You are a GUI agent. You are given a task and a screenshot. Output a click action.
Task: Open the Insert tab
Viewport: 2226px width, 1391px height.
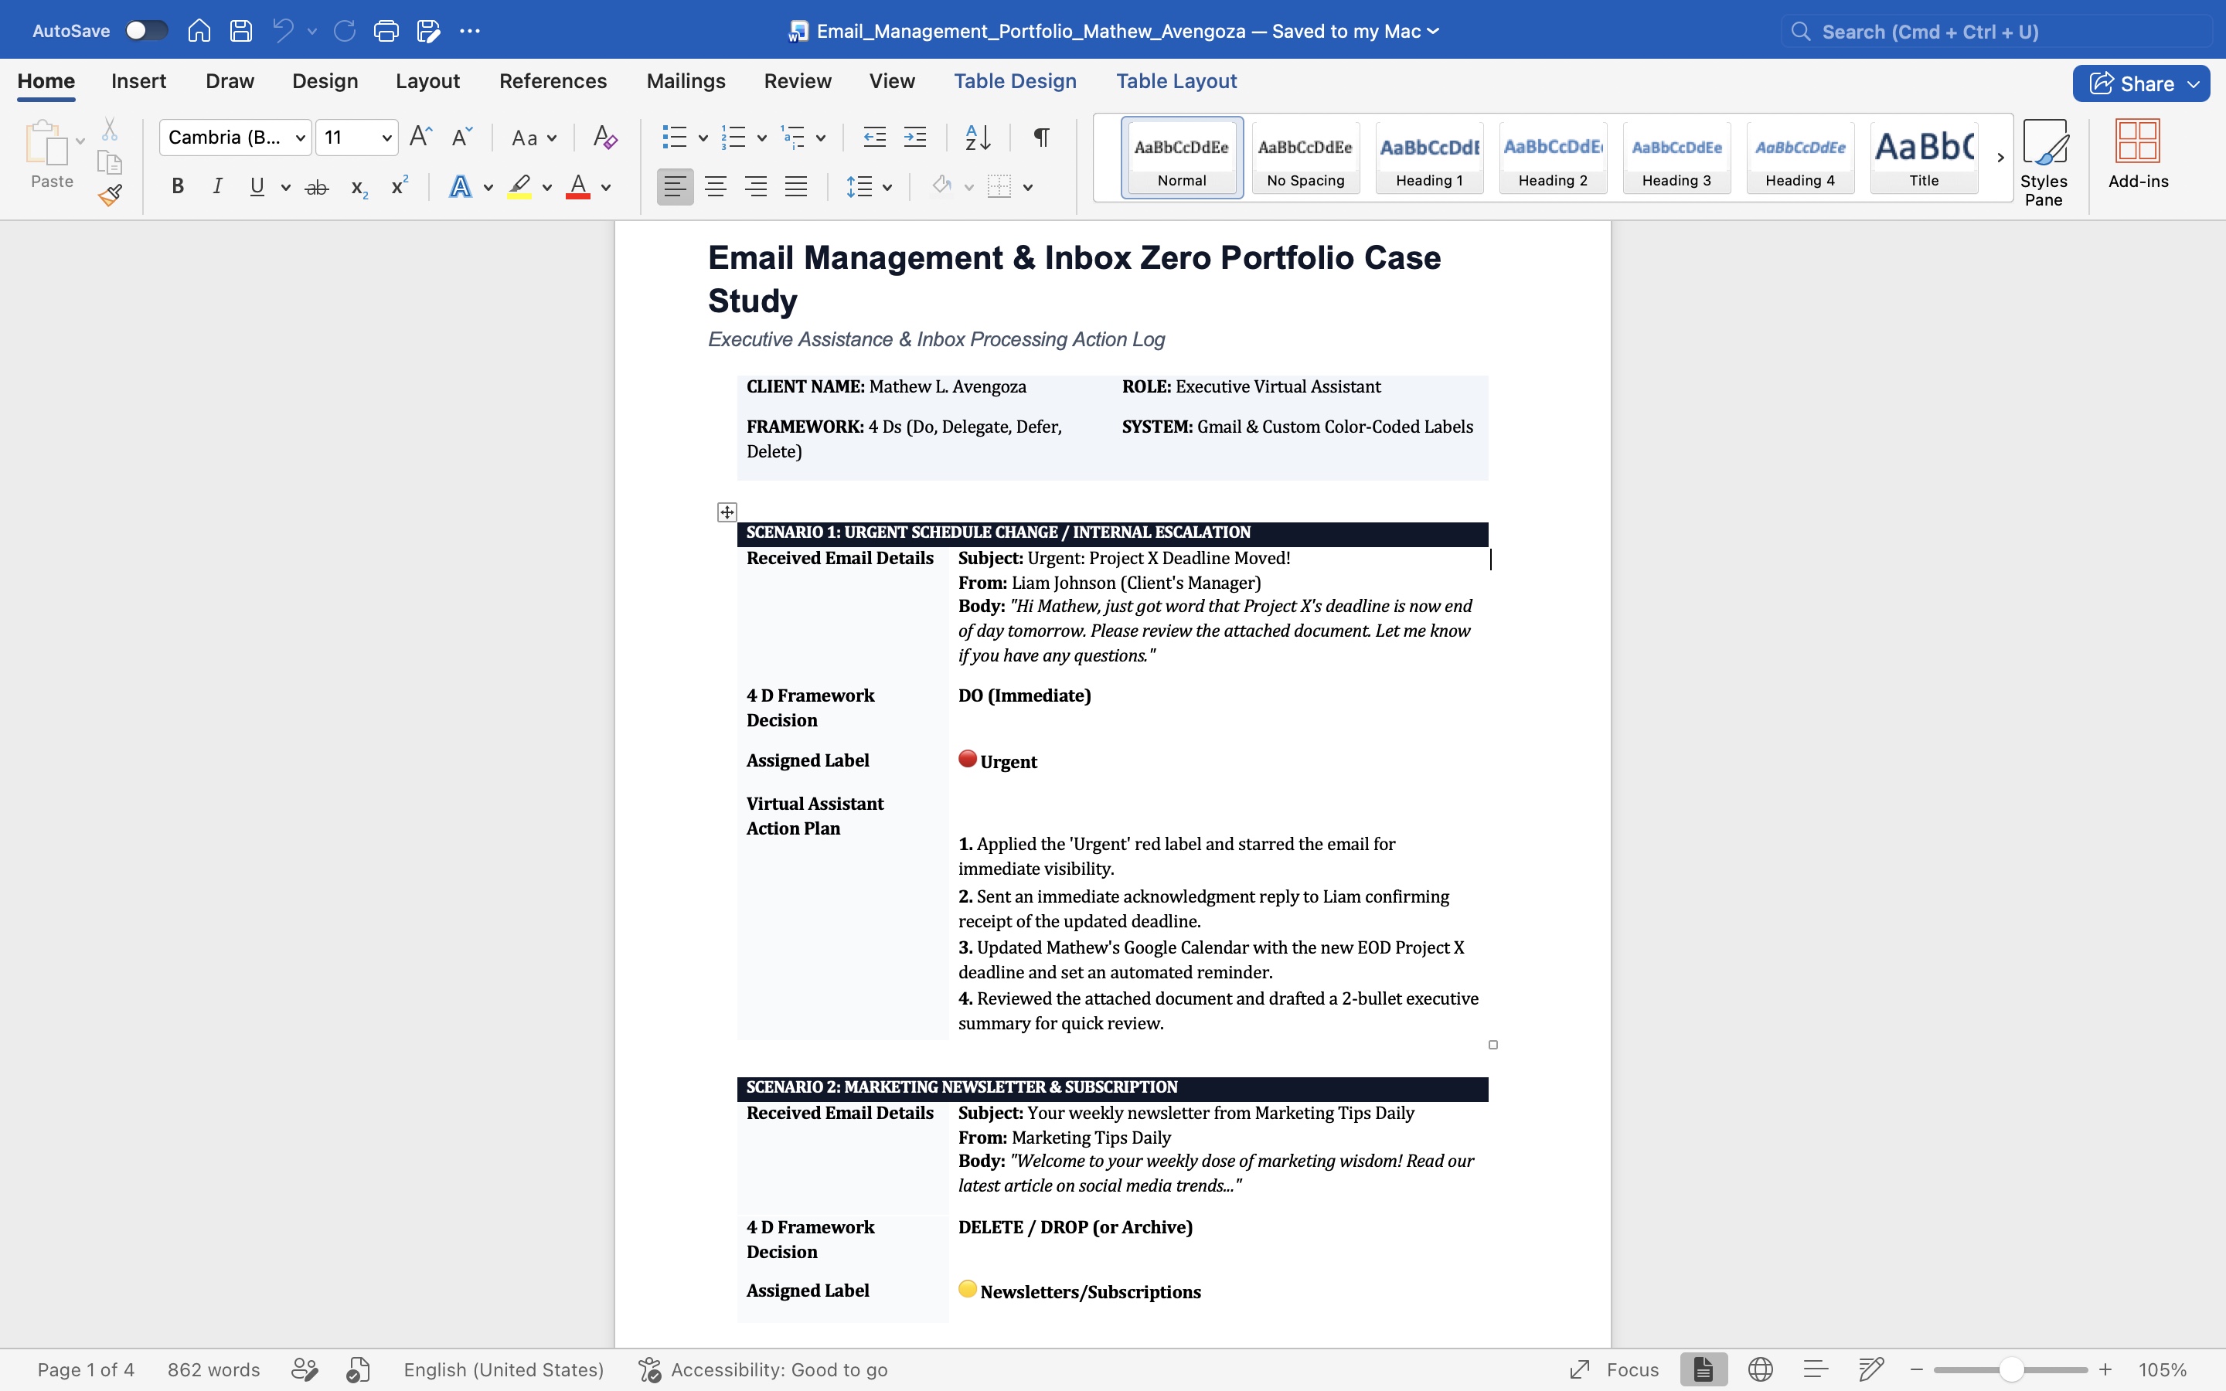pyautogui.click(x=138, y=81)
